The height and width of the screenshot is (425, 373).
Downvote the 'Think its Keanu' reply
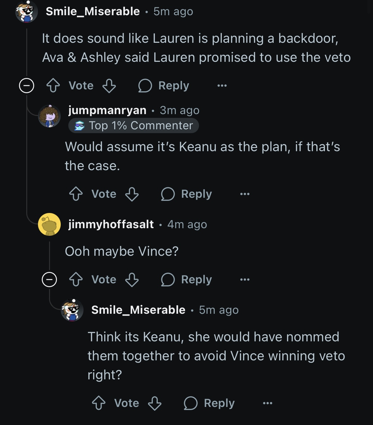pos(155,403)
